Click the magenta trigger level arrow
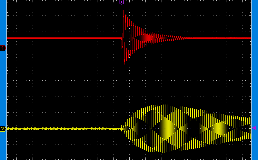Screen dimensions: 258x160 coord(253,128)
